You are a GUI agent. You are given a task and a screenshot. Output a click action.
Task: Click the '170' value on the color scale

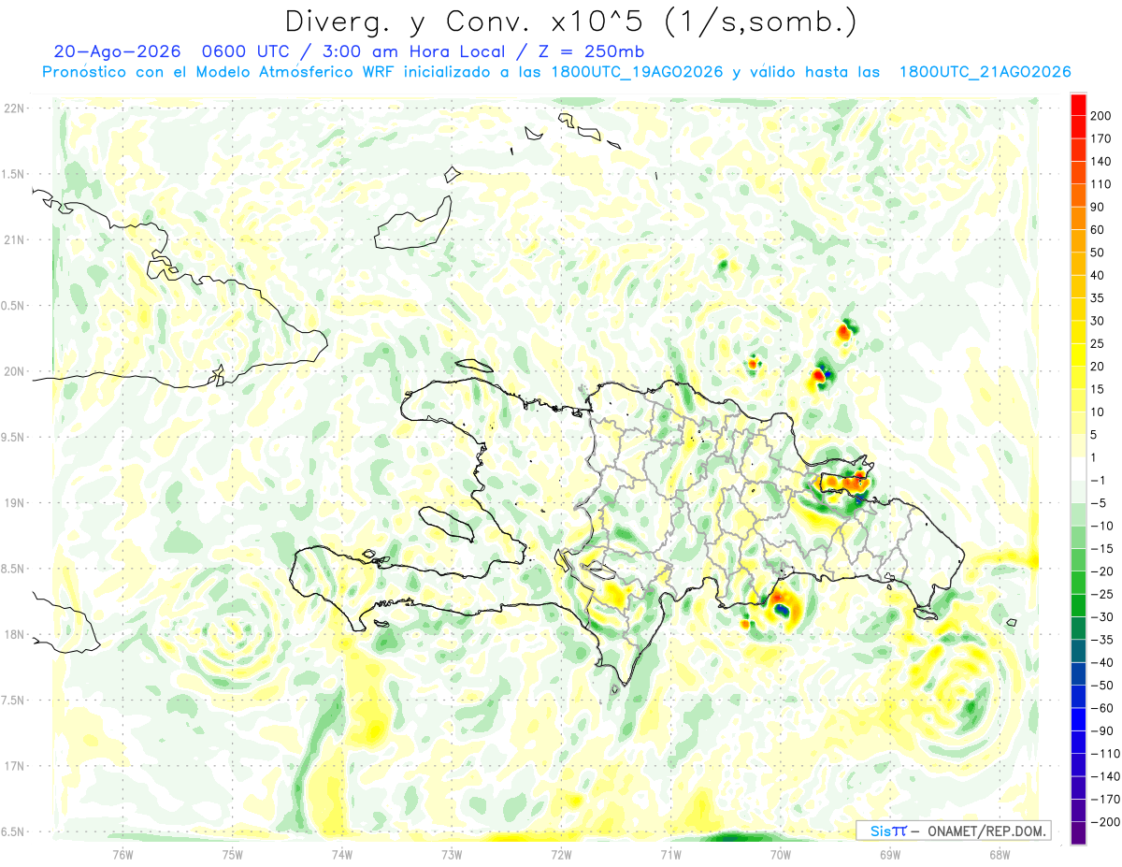coord(1100,138)
